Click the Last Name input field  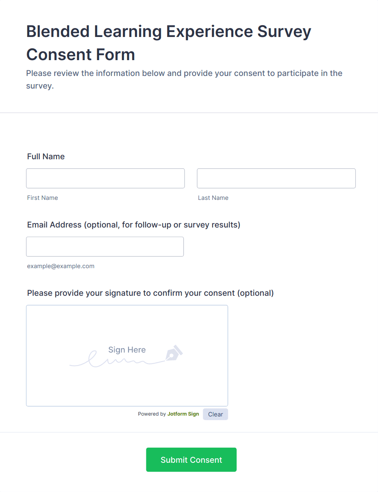pos(276,178)
